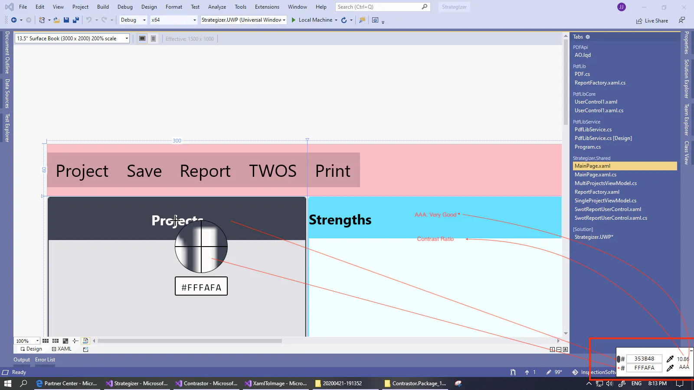This screenshot has height=390, width=694.
Task: Switch designer to landscape orientation
Action: 142,39
